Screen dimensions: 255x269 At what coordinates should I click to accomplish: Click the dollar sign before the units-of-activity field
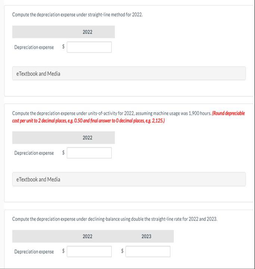point(63,152)
